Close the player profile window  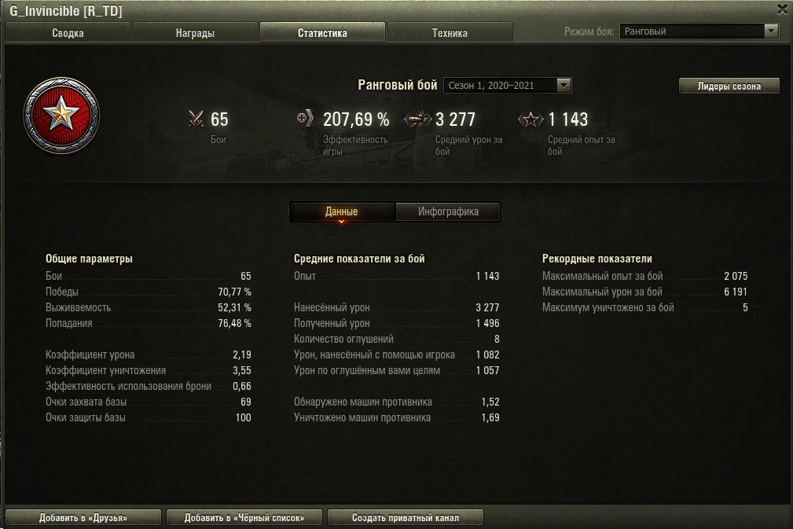[782, 9]
